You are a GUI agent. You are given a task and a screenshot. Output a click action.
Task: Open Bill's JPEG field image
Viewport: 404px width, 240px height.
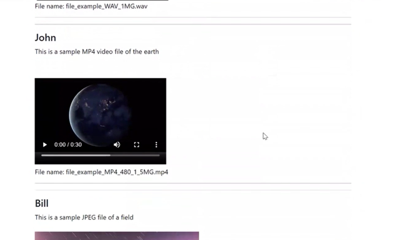click(117, 236)
